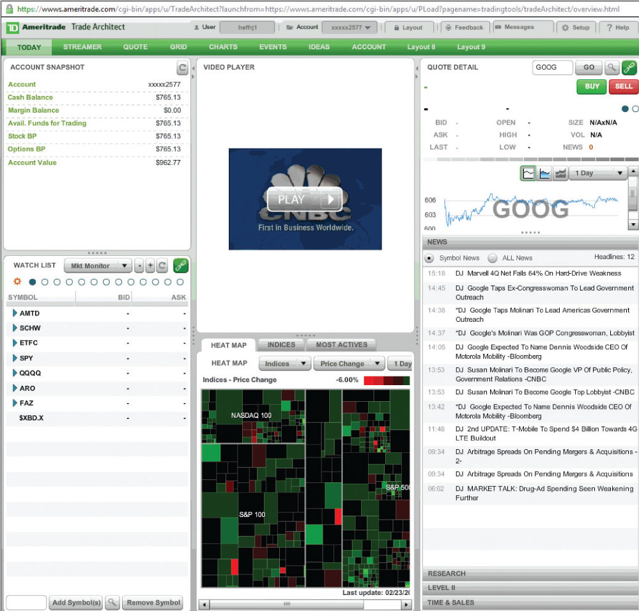Expand the RESEARCH section
The height and width of the screenshot is (611, 639).
coord(530,573)
